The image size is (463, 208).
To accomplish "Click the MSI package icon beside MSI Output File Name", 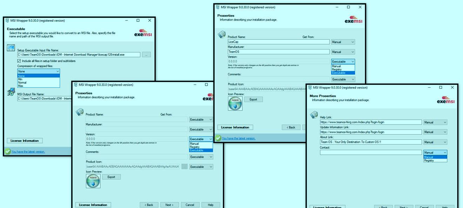I will 11,92.
